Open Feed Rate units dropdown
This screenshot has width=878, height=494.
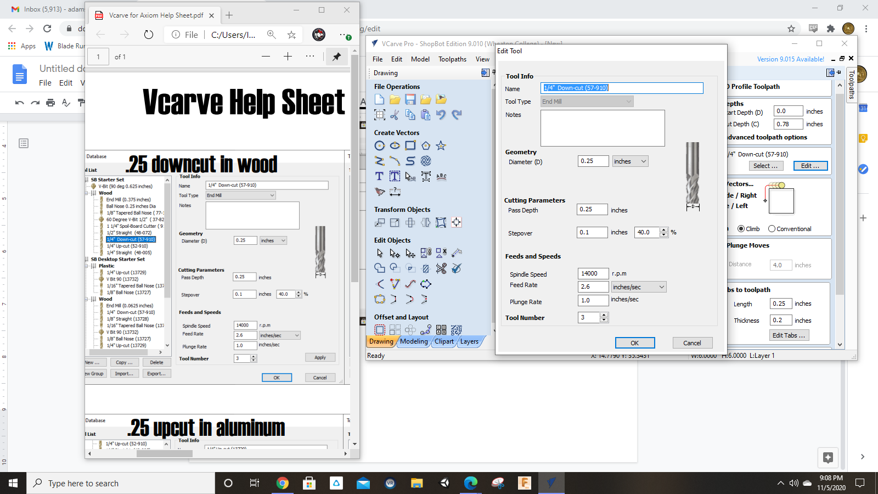(639, 287)
